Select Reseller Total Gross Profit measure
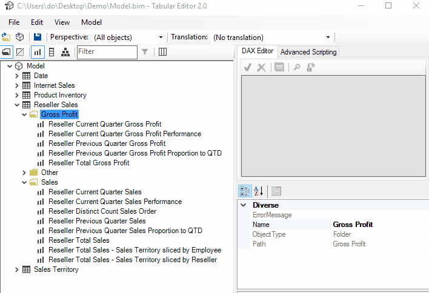 (x=88, y=163)
